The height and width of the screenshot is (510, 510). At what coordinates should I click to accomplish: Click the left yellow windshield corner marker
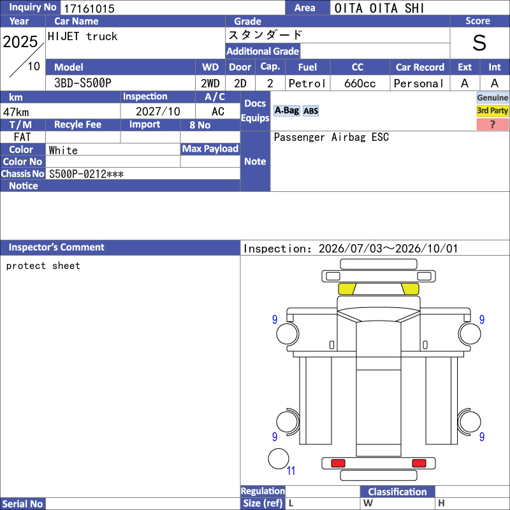347,289
